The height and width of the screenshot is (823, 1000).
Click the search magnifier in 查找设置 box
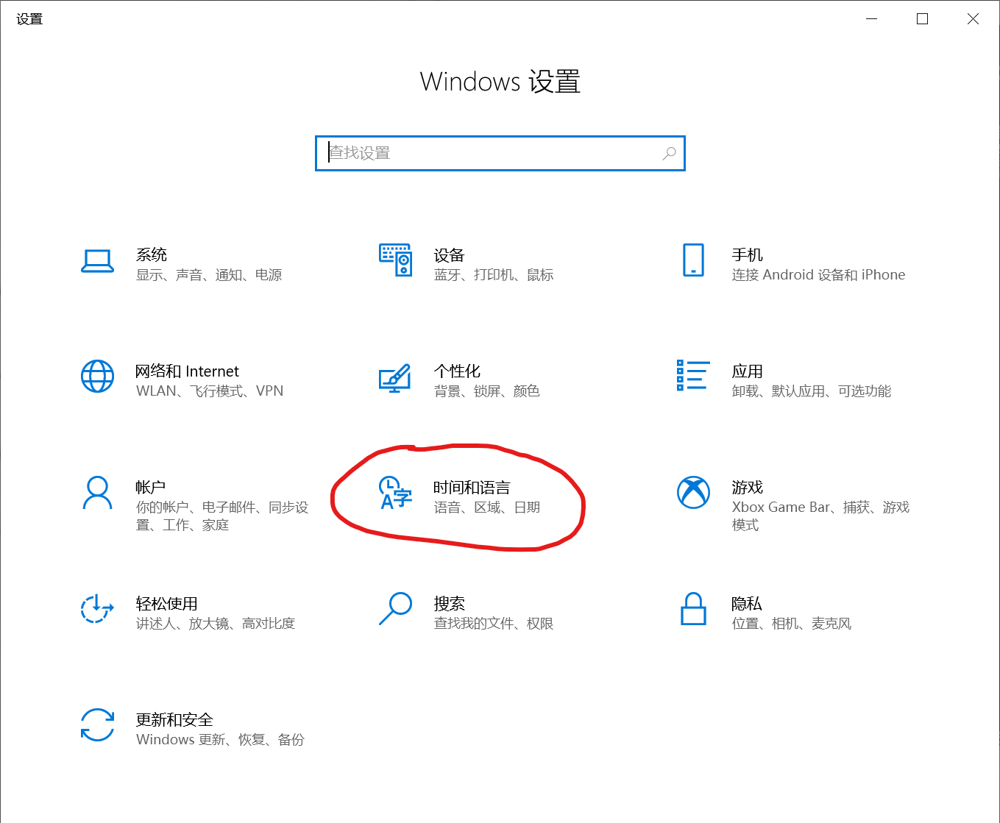tap(669, 153)
